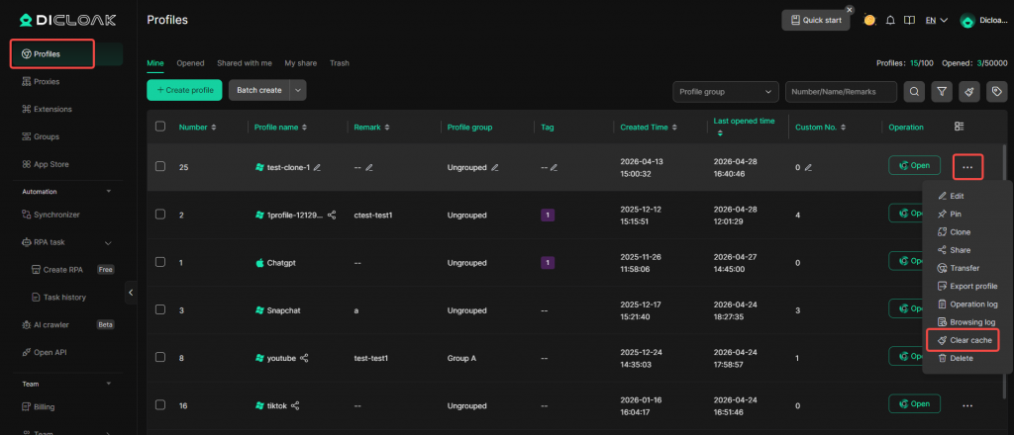Open the filter funnel icon
The height and width of the screenshot is (435, 1014).
pyautogui.click(x=942, y=92)
